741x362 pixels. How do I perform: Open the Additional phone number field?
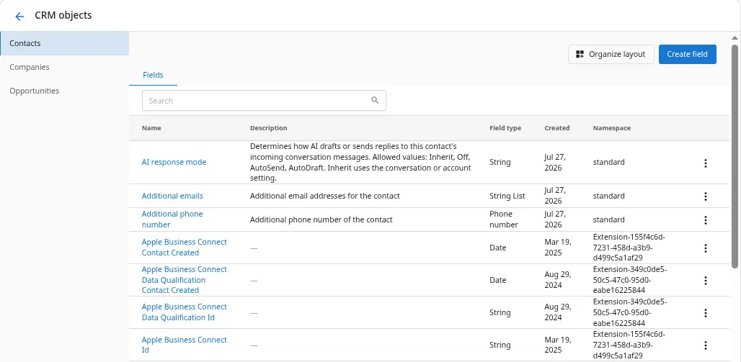[172, 220]
